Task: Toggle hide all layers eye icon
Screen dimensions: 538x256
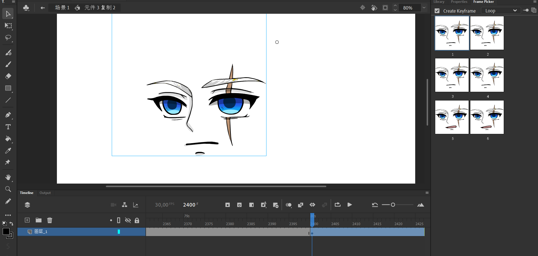Action: point(128,220)
